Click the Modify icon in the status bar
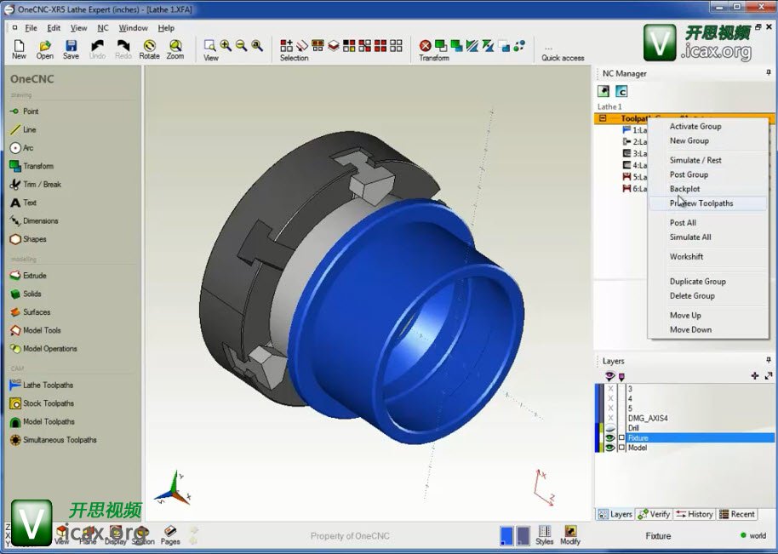The height and width of the screenshot is (554, 778). 570,534
